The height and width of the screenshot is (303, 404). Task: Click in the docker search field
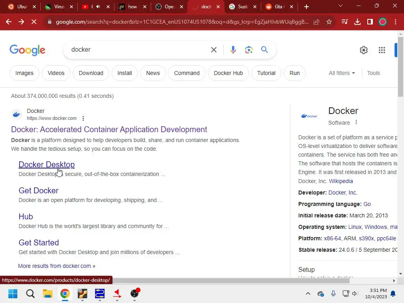point(139,50)
